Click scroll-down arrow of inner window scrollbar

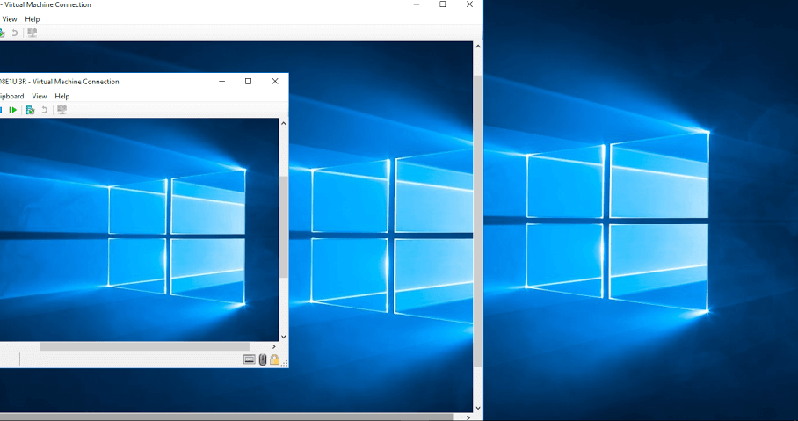coord(284,337)
